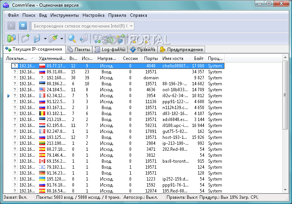Image resolution: width=292 pixels, height=204 pixels.
Task: Click the magnifying glass search icon
Action: click(x=72, y=38)
